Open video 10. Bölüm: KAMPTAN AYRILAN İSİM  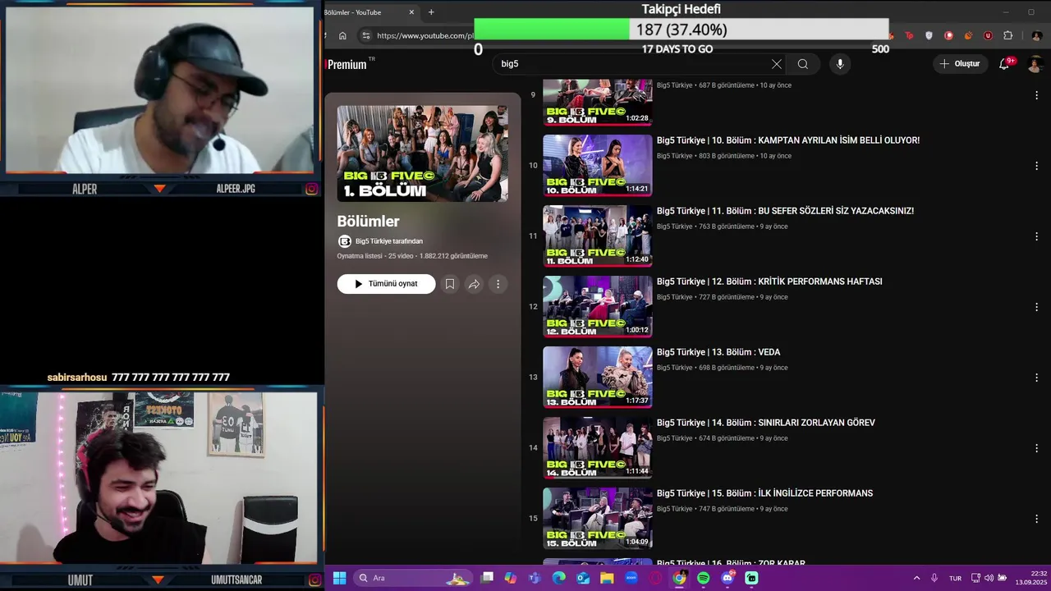pos(788,140)
